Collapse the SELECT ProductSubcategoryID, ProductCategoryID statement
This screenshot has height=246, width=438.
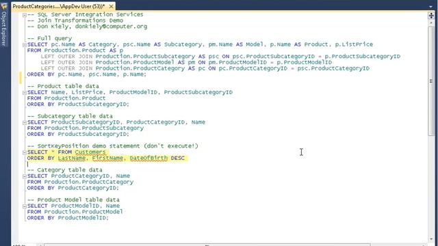pyautogui.click(x=25, y=122)
